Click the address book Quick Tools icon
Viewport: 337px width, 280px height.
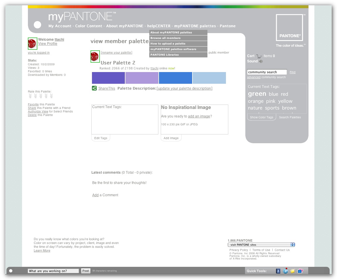click(x=278, y=271)
